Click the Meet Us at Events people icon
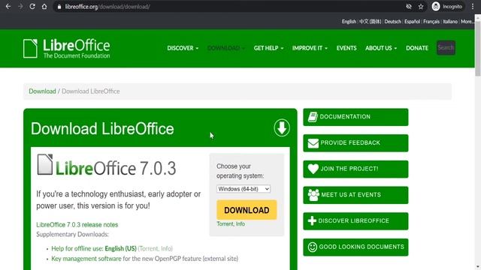This screenshot has width=481, height=270. tap(313, 195)
